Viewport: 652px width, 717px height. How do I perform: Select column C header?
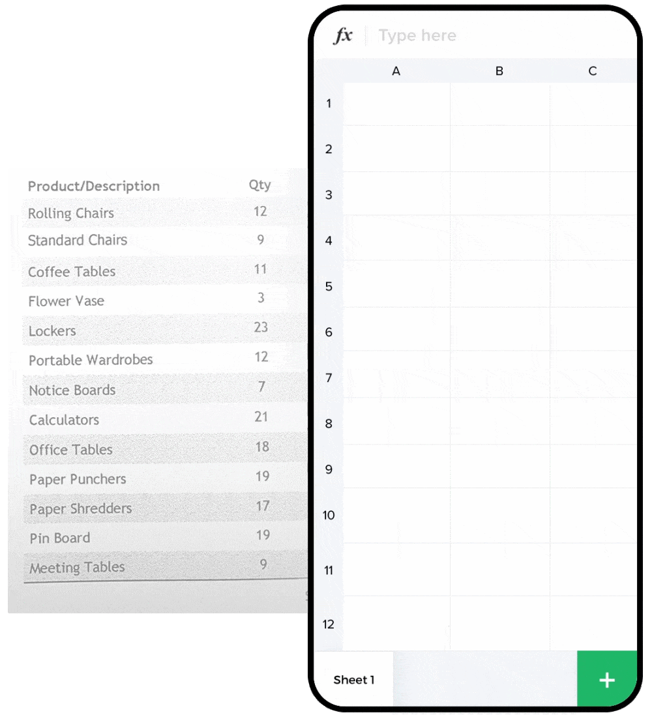click(x=592, y=71)
